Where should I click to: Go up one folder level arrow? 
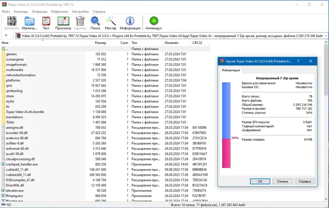pyautogui.click(x=6, y=36)
